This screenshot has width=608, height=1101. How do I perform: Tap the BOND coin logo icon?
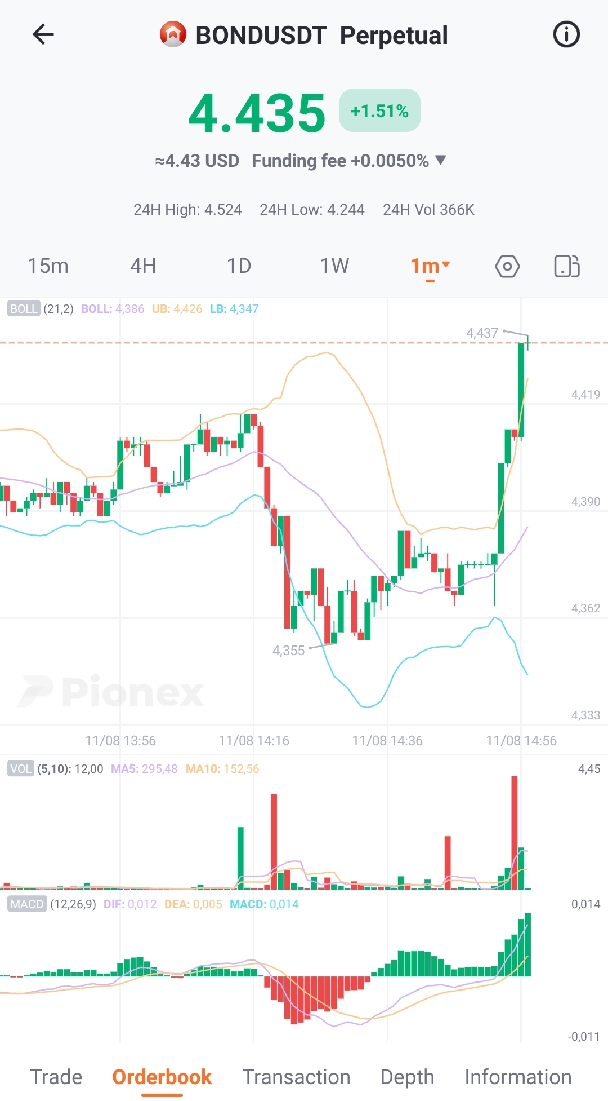click(173, 34)
